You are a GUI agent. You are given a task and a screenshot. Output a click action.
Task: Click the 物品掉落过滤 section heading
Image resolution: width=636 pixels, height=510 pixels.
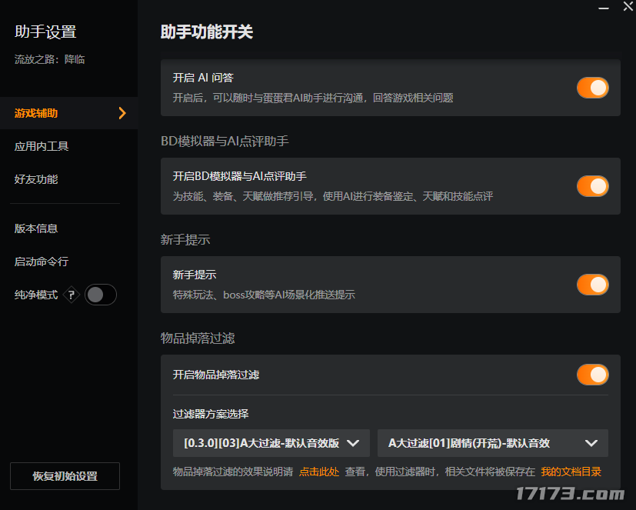198,338
